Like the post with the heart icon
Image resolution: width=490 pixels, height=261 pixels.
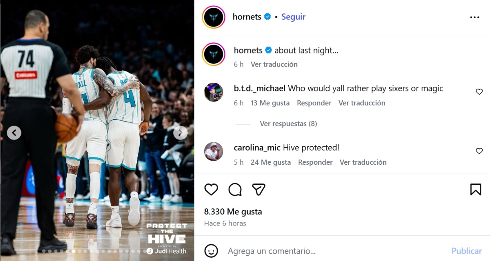click(211, 189)
